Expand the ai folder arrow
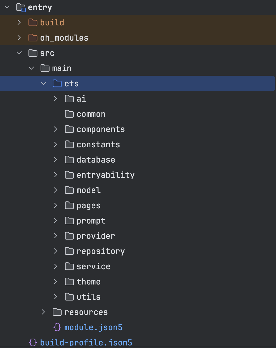The width and height of the screenshot is (276, 348). pos(56,99)
